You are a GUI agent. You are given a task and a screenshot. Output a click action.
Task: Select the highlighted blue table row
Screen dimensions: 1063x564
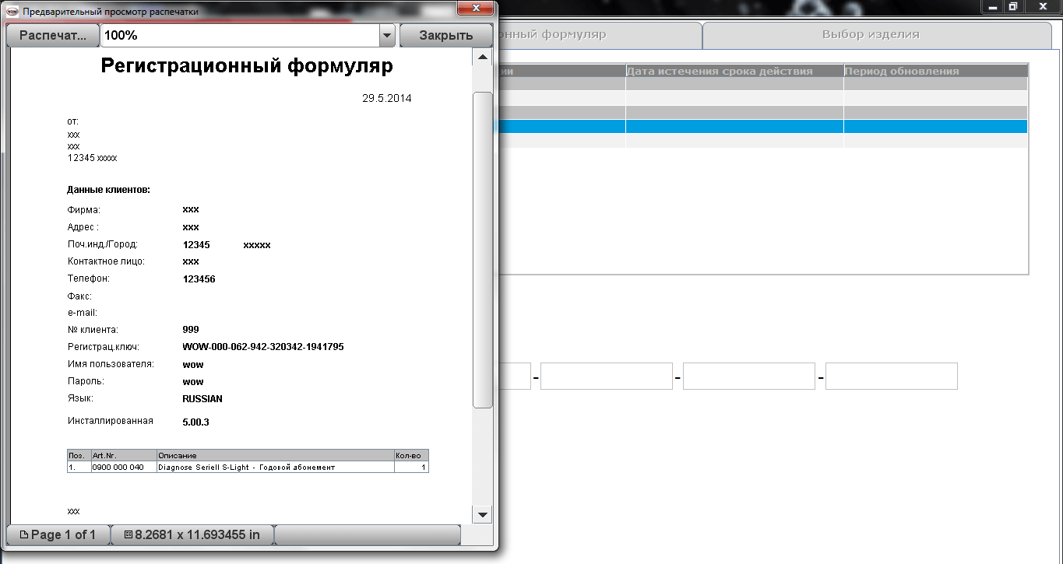tap(763, 126)
